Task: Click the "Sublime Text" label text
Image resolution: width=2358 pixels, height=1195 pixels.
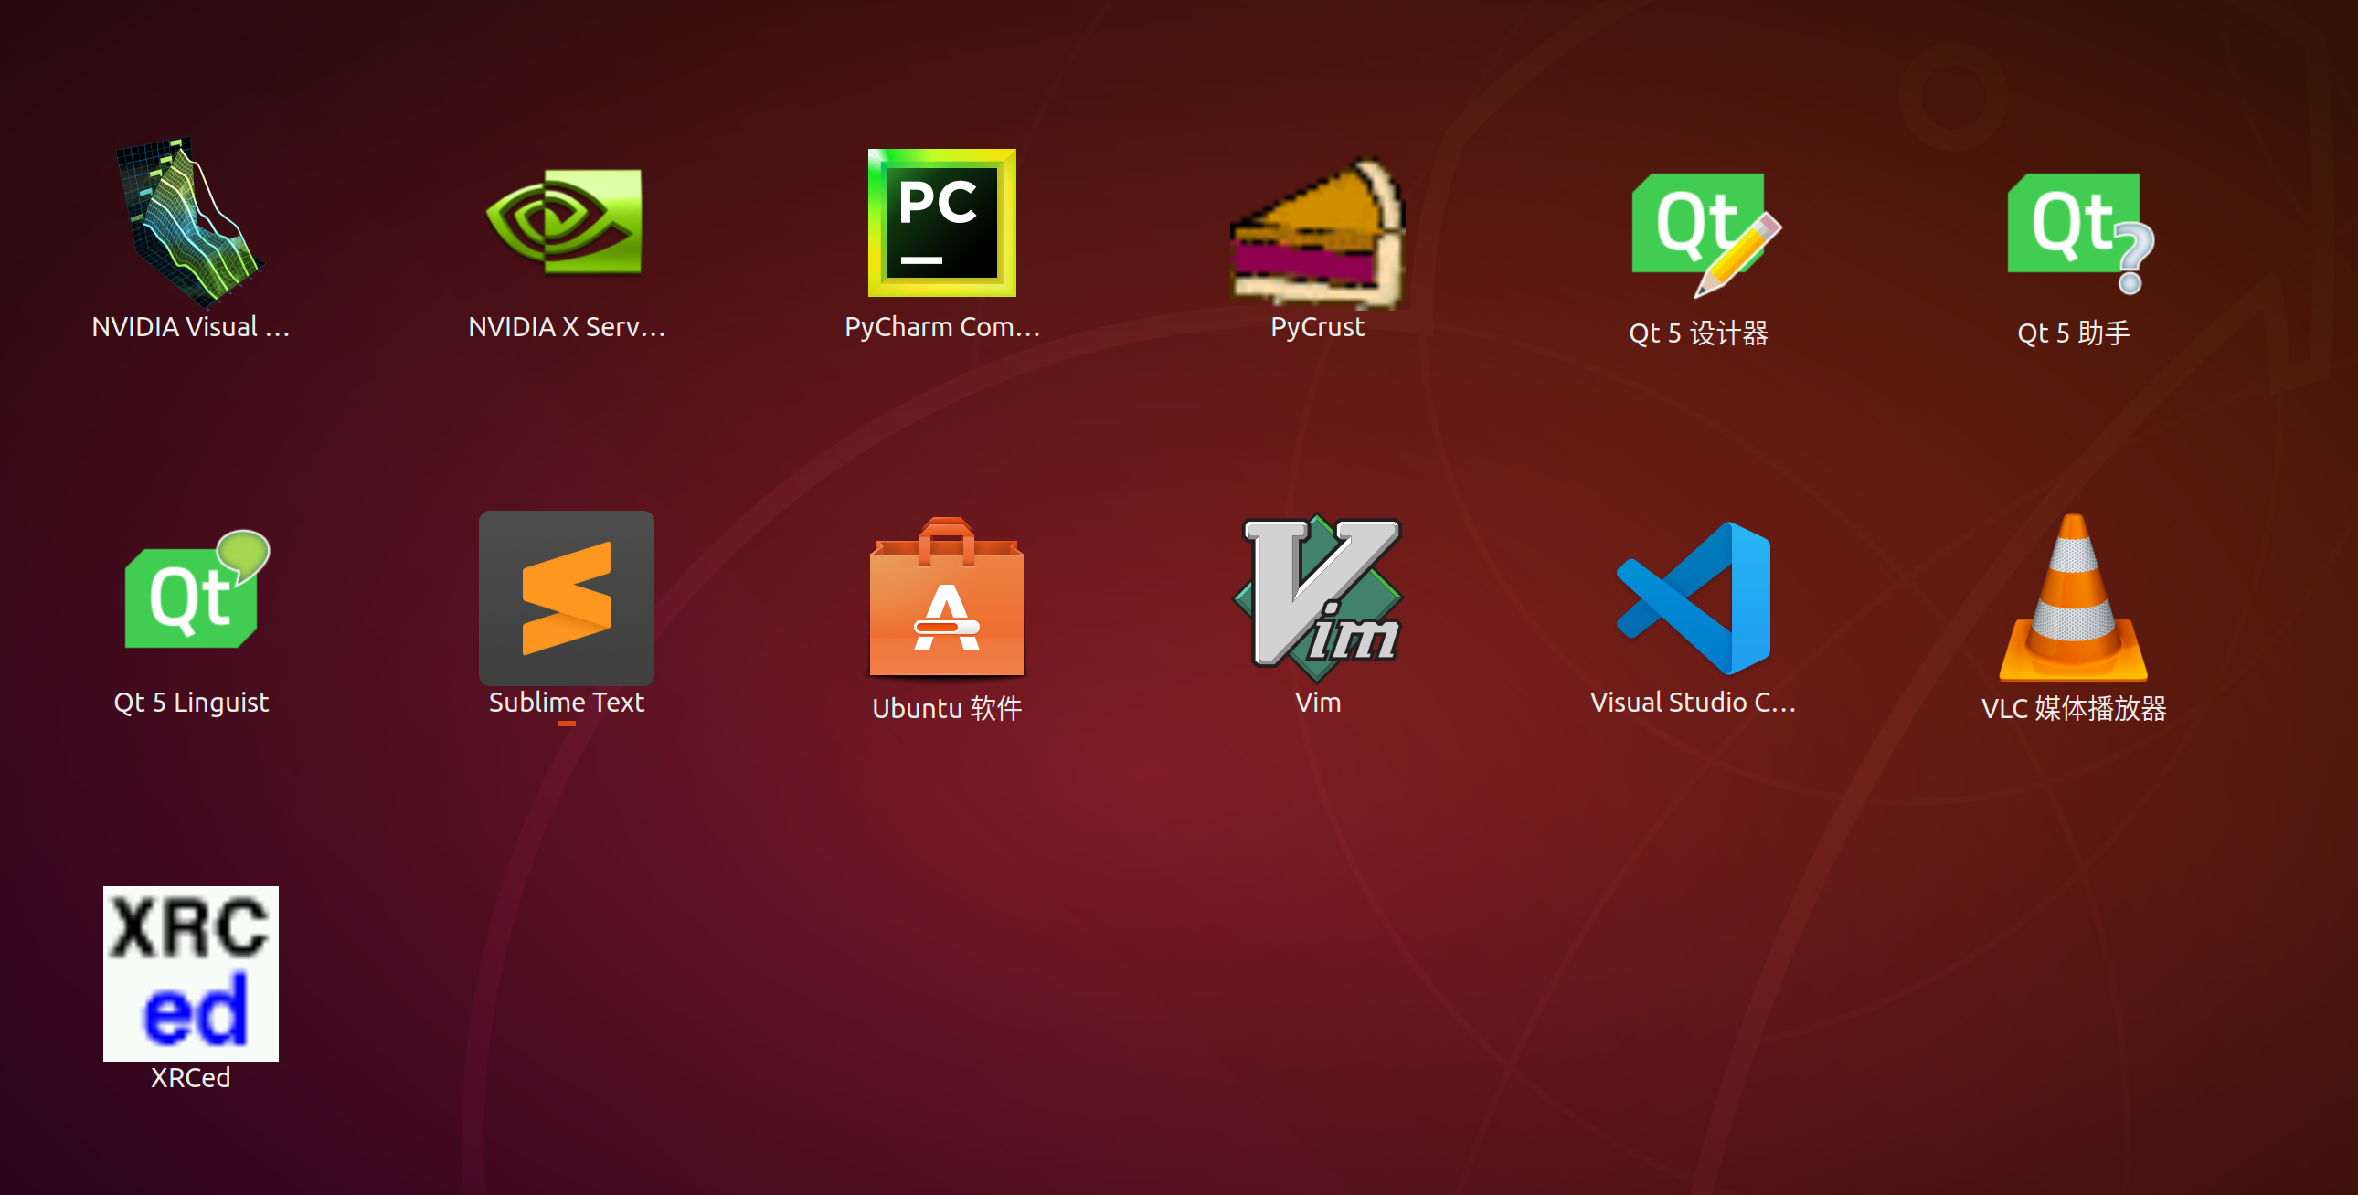Action: pyautogui.click(x=566, y=703)
